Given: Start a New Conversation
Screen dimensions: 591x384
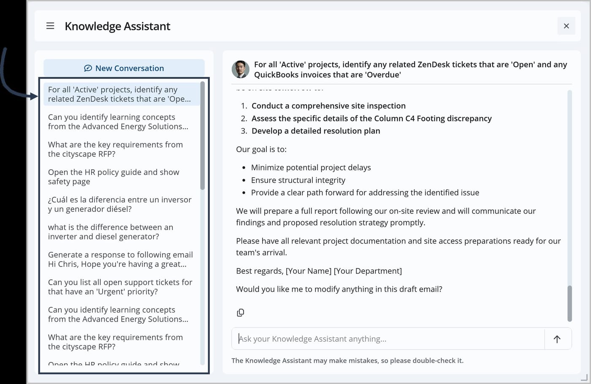Looking at the screenshot, I should [x=124, y=68].
